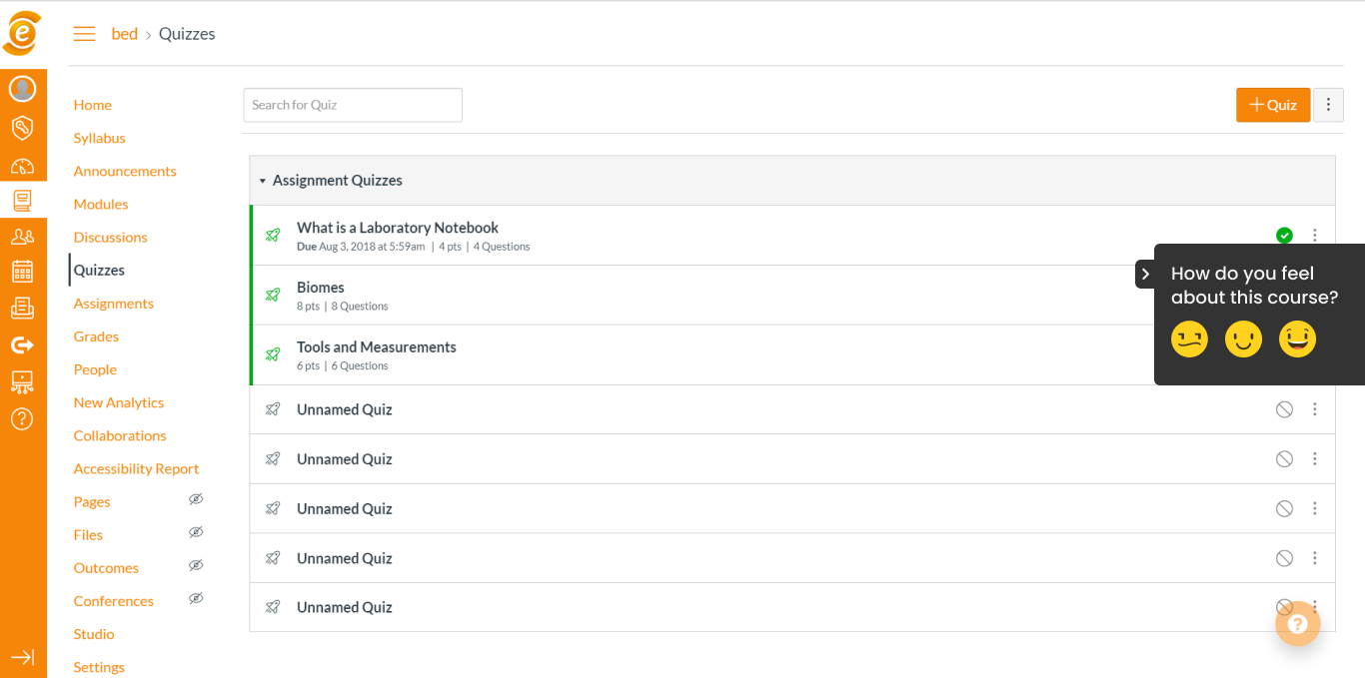
Task: Click the hidden-eye icon next to Outcomes
Action: [196, 565]
